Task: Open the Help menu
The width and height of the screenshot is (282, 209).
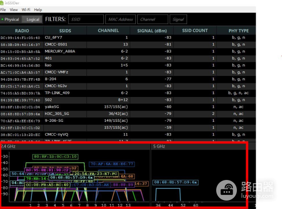Action: click(38, 9)
